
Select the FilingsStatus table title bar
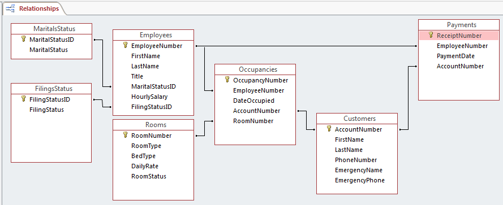(x=51, y=89)
